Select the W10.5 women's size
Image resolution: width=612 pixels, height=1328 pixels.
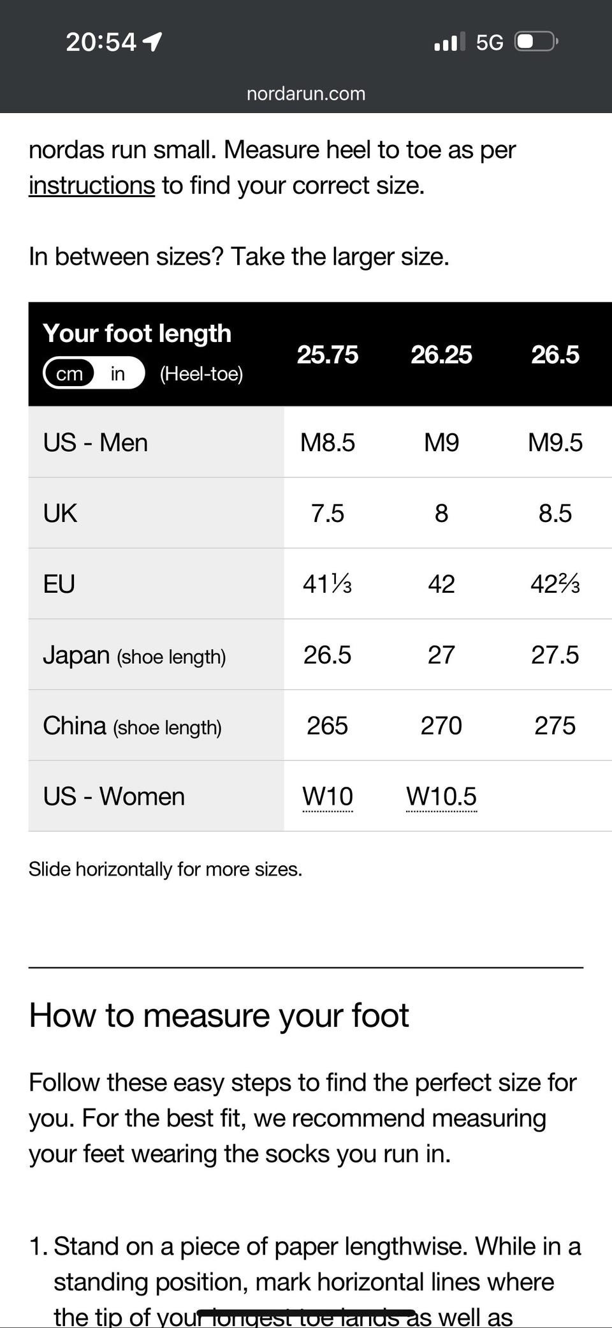tap(441, 796)
